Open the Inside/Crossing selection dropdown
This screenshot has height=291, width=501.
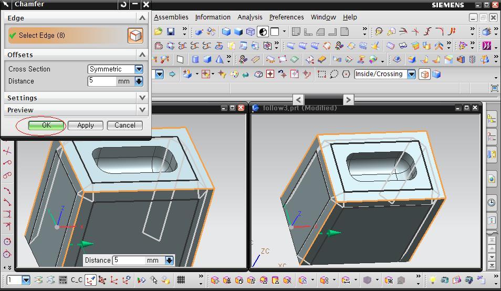[x=411, y=74]
